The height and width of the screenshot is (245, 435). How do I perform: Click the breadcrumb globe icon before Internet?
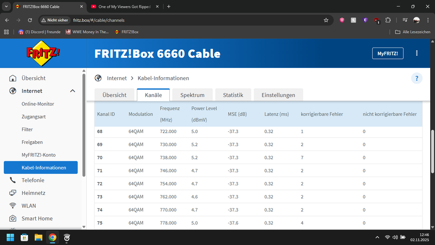tap(98, 78)
